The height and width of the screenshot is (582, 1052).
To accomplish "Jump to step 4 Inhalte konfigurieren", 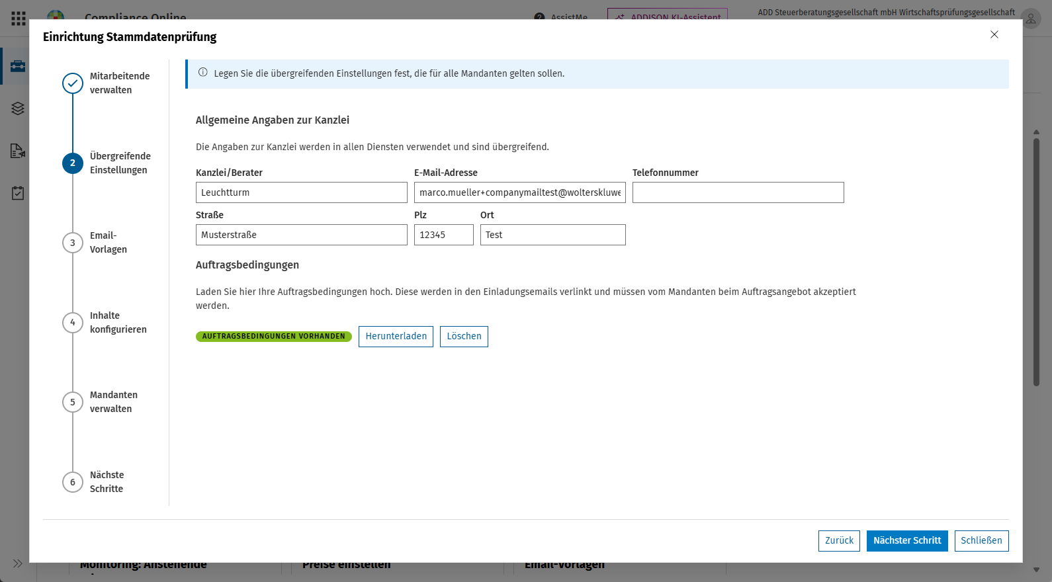I will pyautogui.click(x=105, y=323).
